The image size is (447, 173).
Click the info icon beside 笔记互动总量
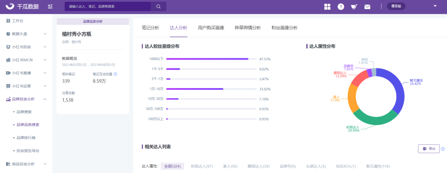[x=115, y=74]
